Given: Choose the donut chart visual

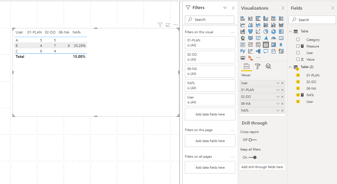Looking at the screenshot, I should (x=274, y=32).
